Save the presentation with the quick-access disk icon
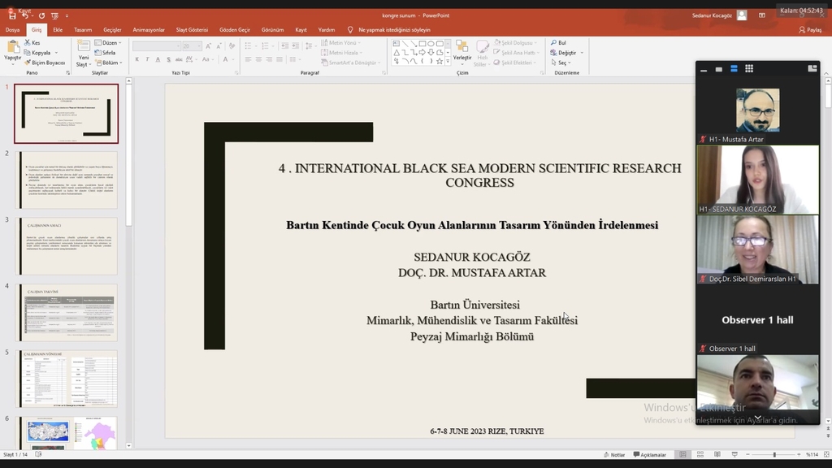 tap(12, 16)
